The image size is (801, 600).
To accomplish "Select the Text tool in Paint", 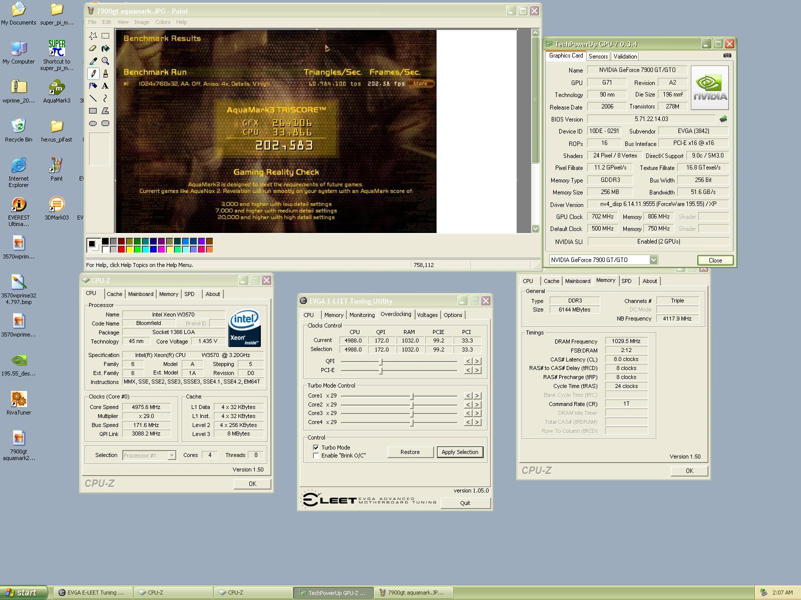I will pos(106,86).
